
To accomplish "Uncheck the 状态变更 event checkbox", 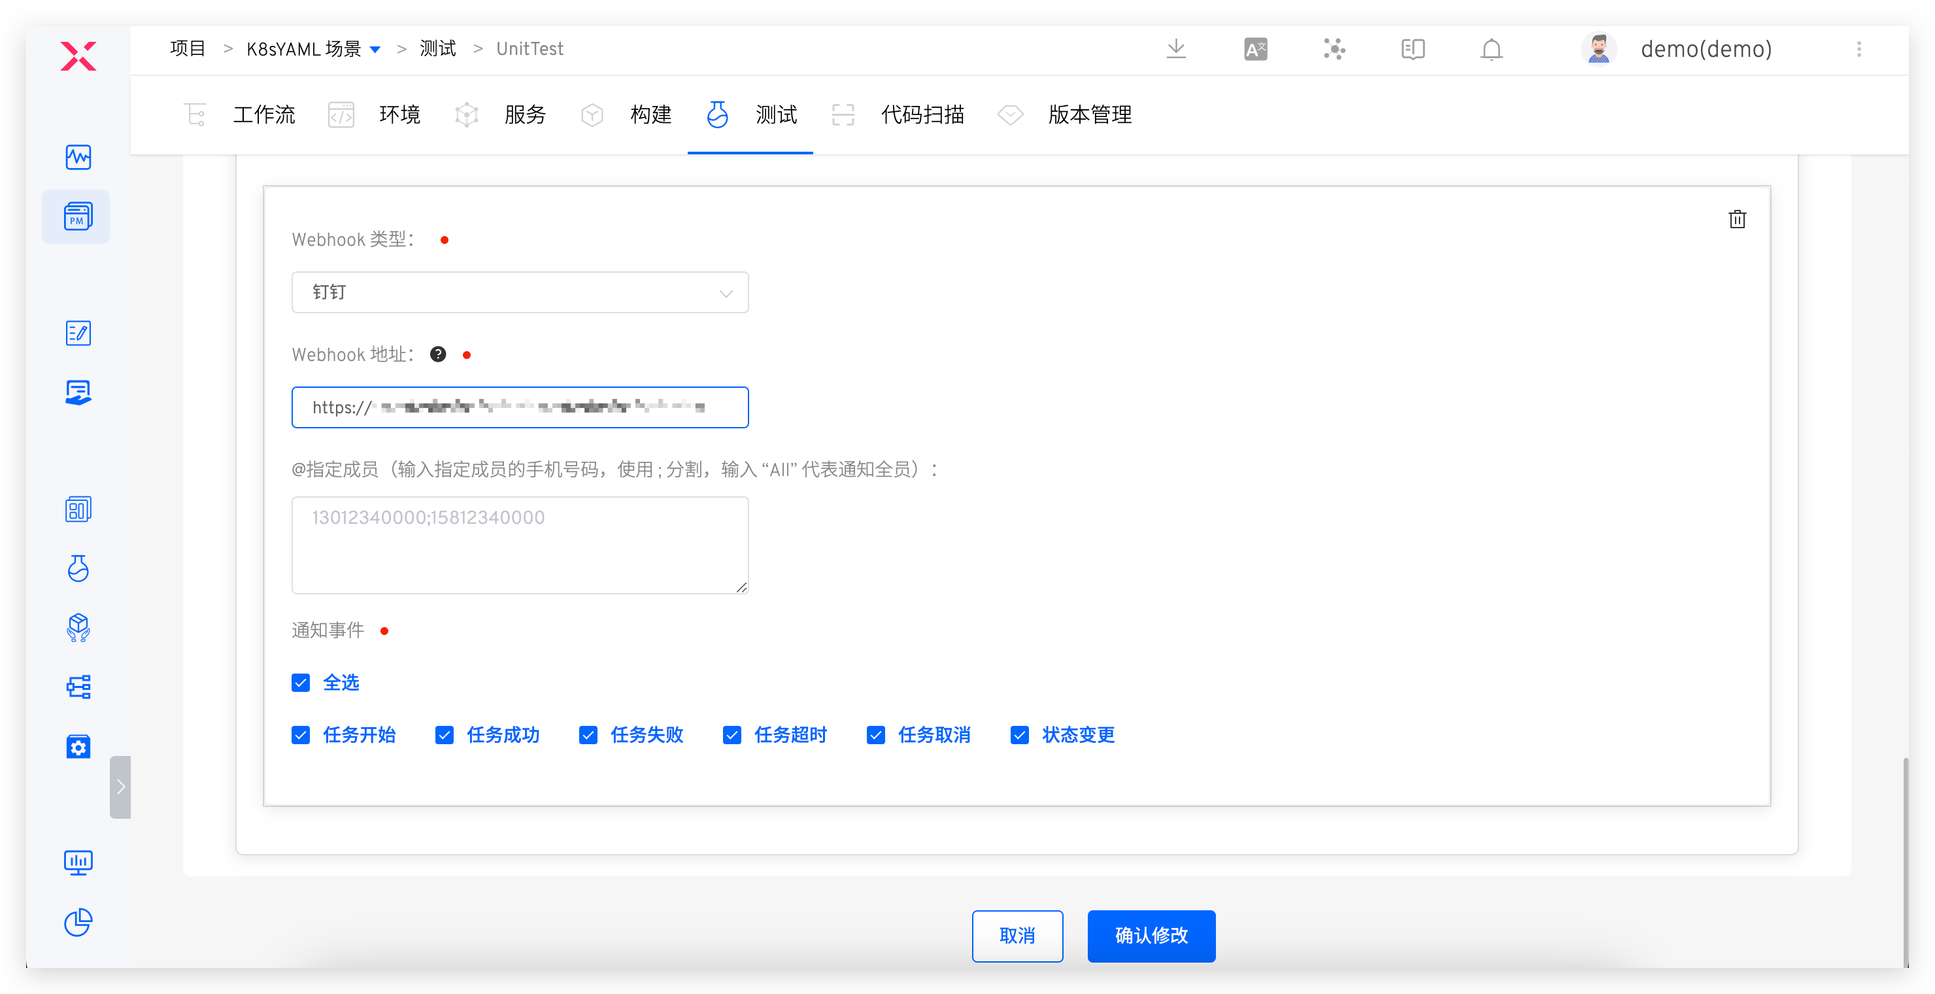I will [1019, 735].
